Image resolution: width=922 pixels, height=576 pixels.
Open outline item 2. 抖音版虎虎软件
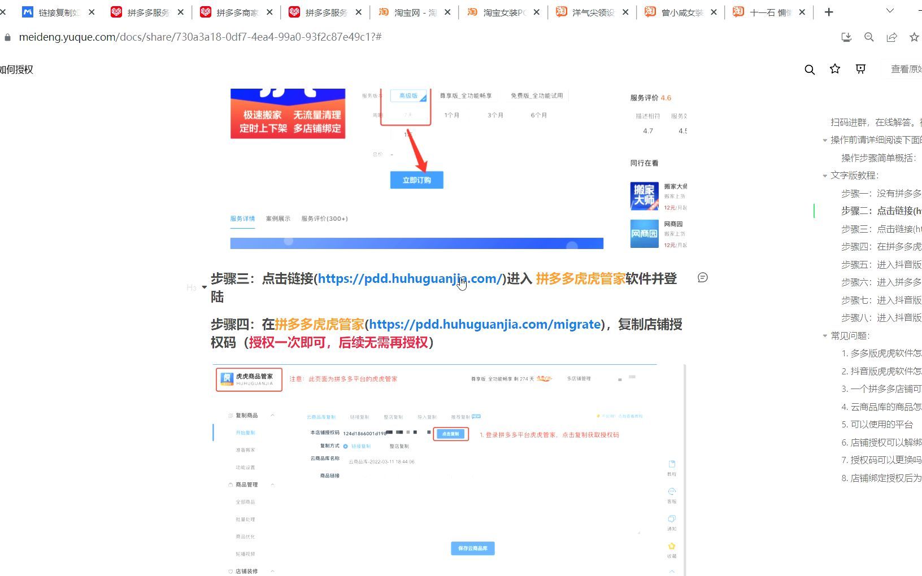tap(881, 371)
